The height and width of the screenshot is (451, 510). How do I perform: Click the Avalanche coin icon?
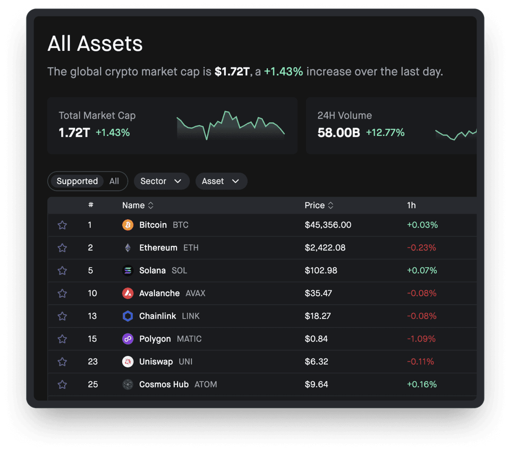point(127,293)
